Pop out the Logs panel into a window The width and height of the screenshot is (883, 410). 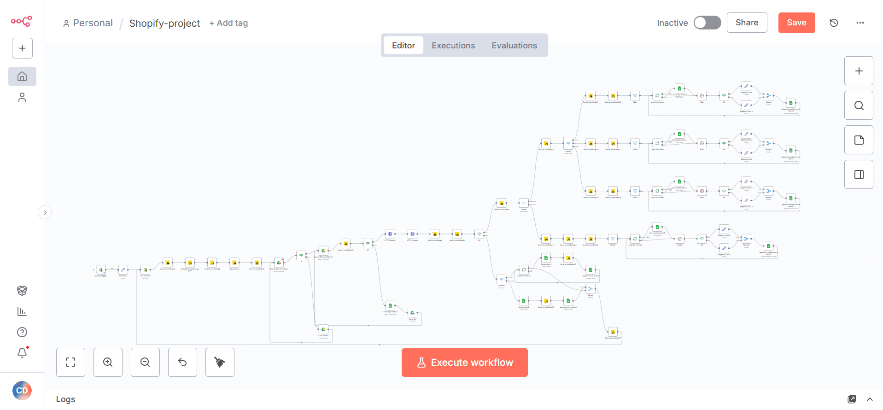852,399
